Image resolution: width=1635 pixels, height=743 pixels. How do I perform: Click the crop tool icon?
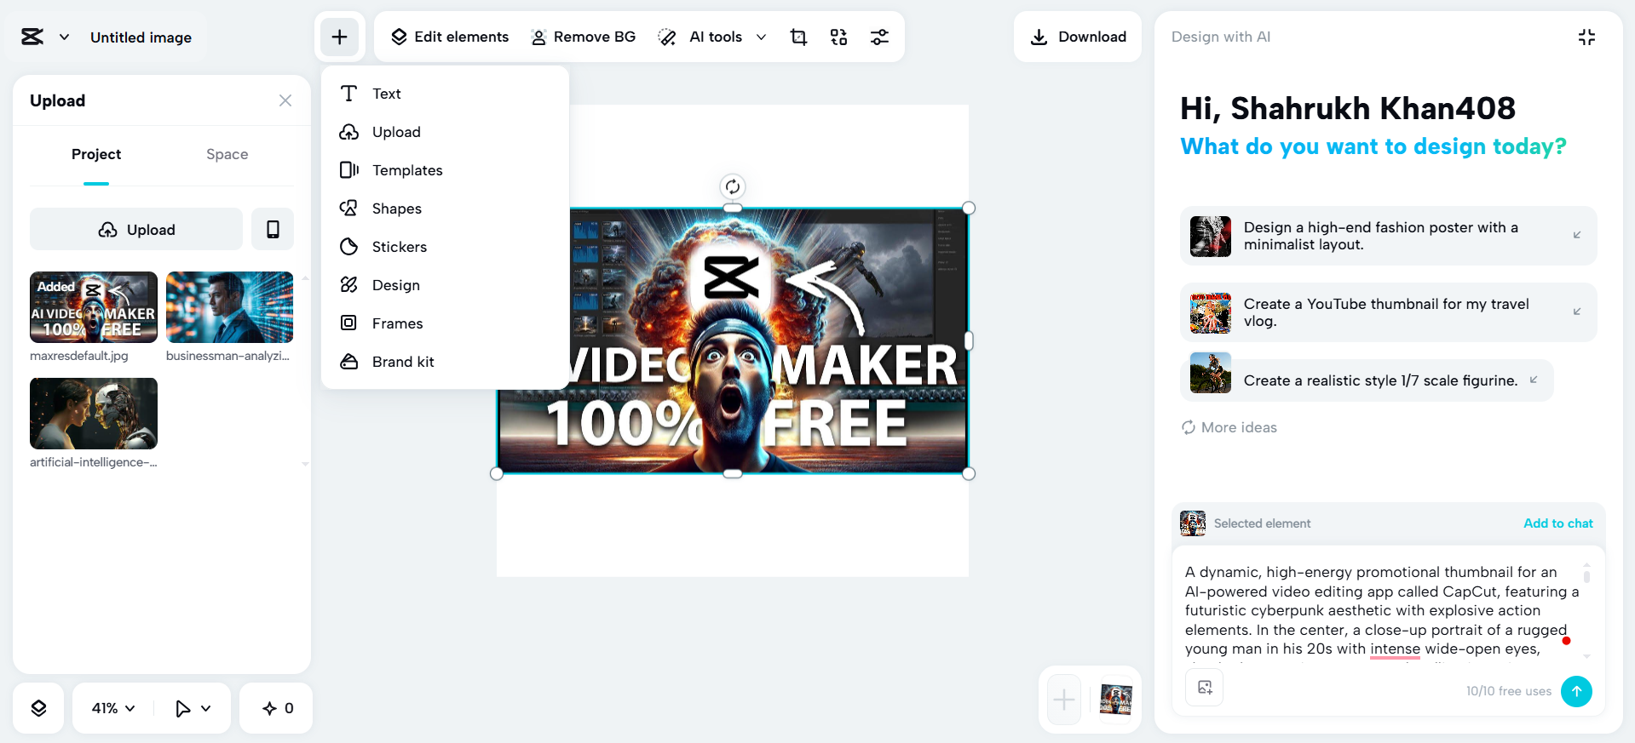click(x=798, y=37)
